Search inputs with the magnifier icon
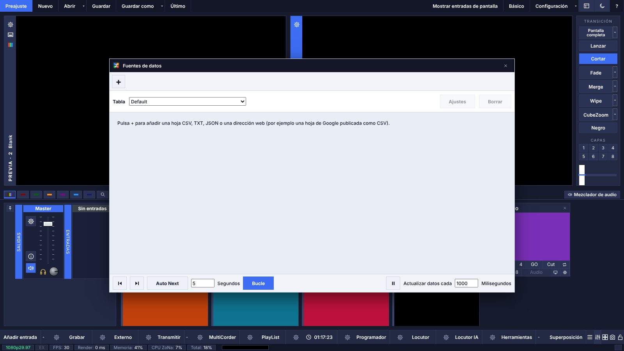 (x=103, y=194)
